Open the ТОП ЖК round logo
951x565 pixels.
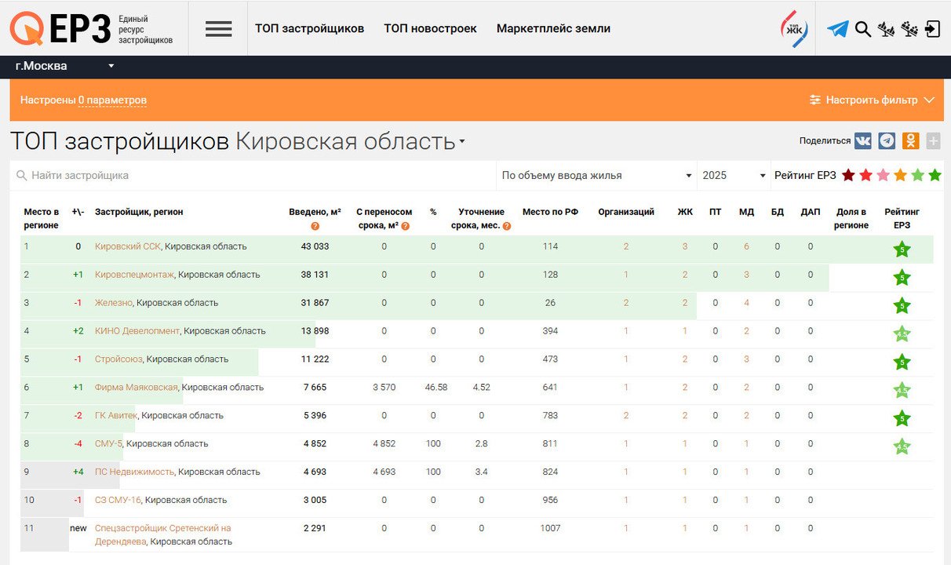pos(793,28)
